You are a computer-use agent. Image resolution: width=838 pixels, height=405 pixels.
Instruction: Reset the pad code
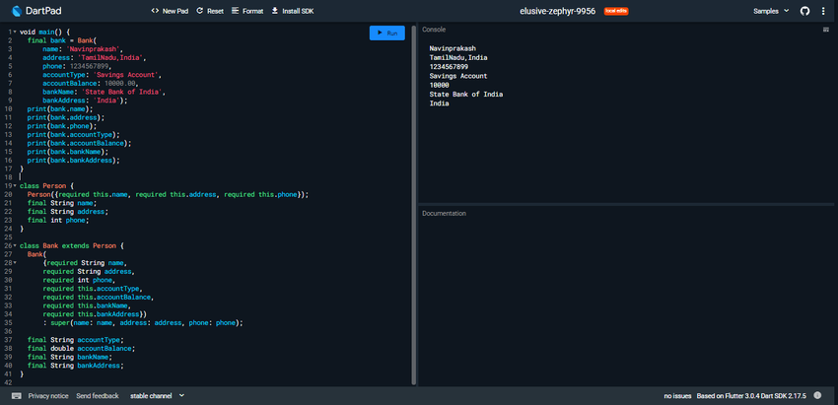tap(210, 11)
